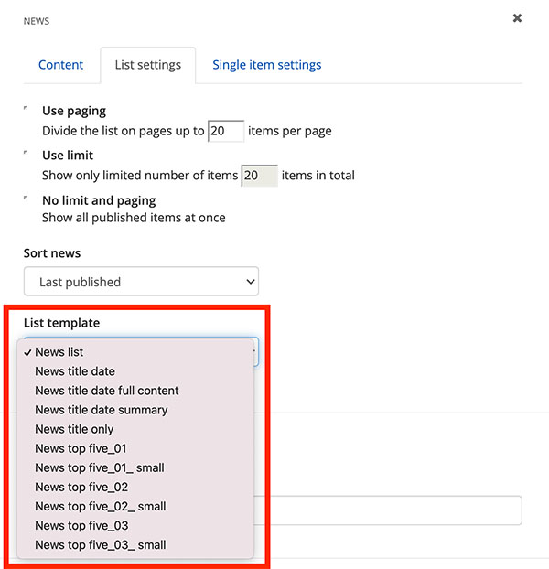Close the NEWS dialog with the X icon

point(517,17)
